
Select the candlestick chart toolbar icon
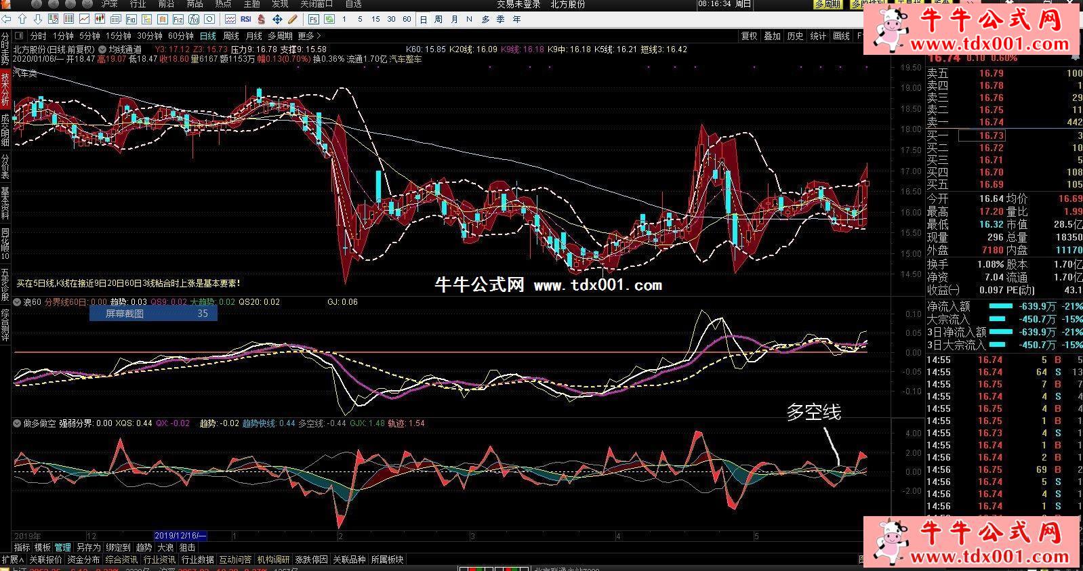coord(100,20)
